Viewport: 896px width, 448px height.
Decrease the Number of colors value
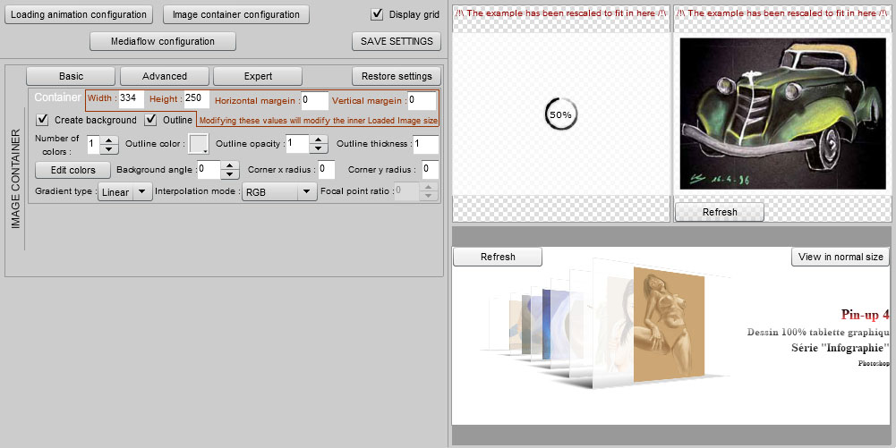pyautogui.click(x=109, y=149)
